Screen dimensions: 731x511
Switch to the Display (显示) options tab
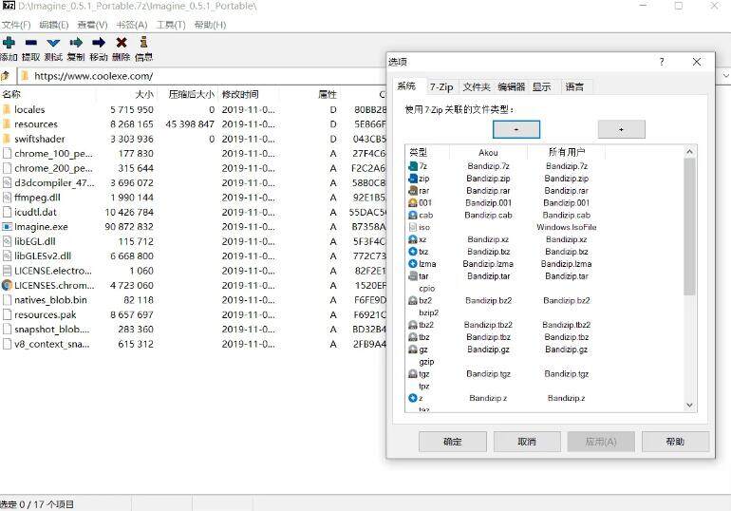(542, 86)
